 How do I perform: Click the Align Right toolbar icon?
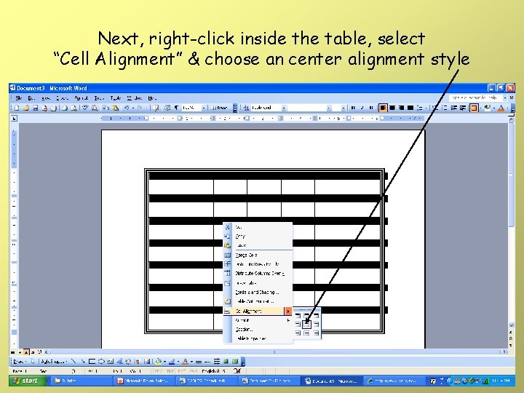click(401, 108)
